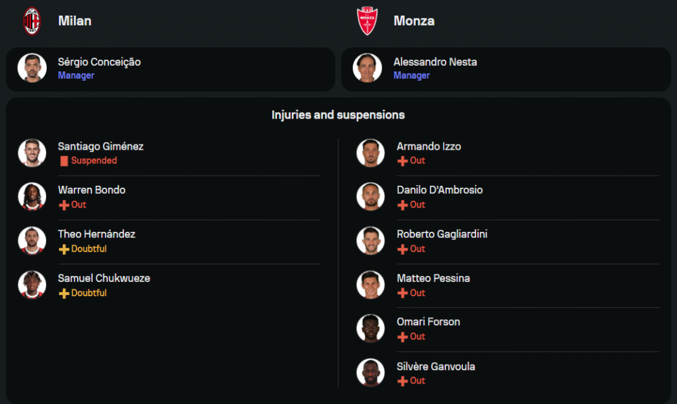Image resolution: width=677 pixels, height=404 pixels.
Task: Click Omari Forson's player avatar
Action: click(x=370, y=329)
